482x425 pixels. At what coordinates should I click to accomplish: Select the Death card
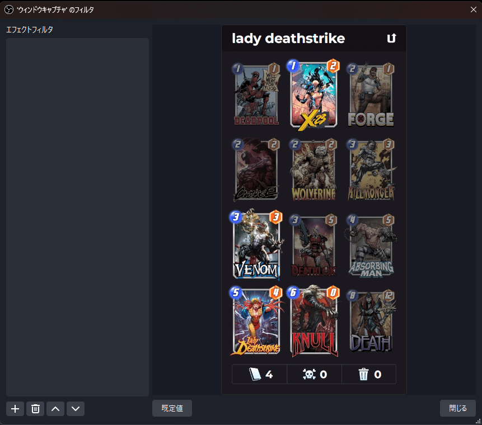(371, 321)
